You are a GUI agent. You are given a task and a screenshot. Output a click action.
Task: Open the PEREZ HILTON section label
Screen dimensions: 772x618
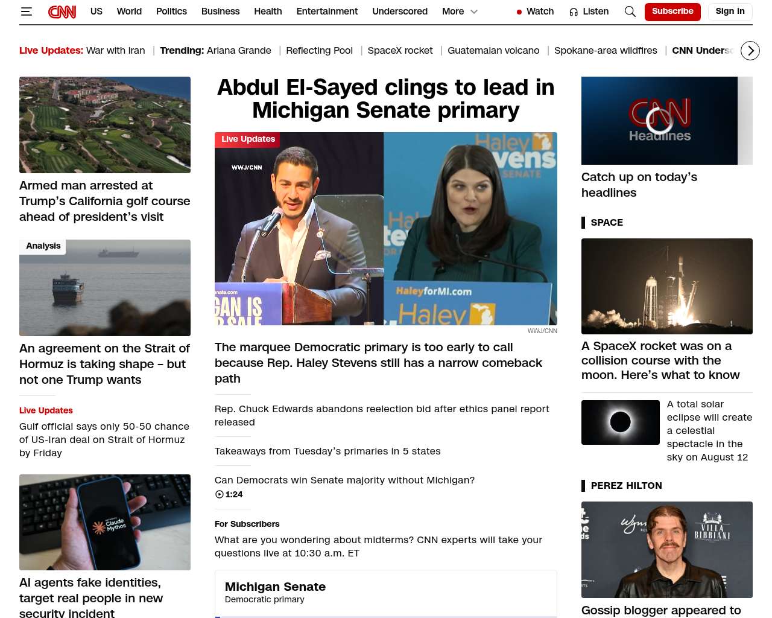[627, 486]
